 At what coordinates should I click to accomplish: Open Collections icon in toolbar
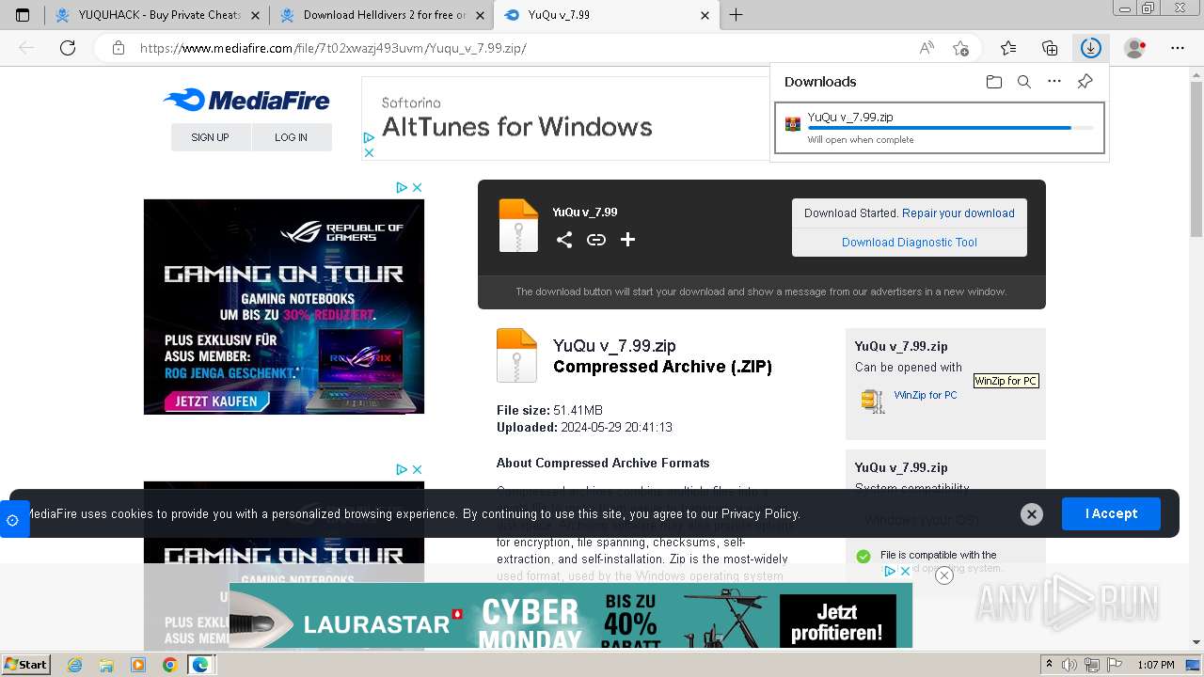click(1050, 48)
